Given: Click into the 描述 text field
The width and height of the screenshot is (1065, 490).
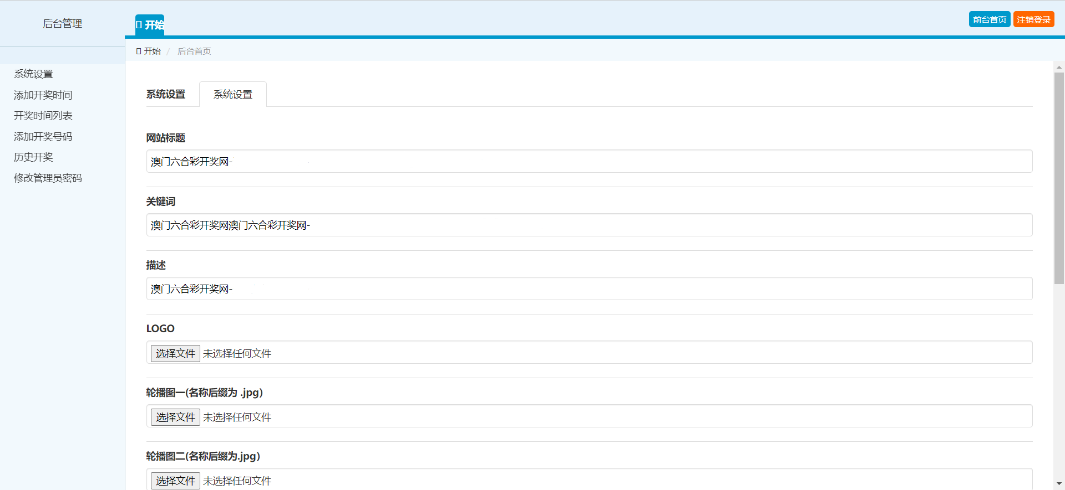Looking at the screenshot, I should point(589,289).
